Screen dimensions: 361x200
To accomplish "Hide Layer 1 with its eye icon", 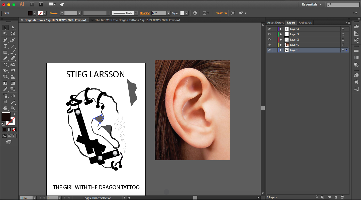I will tap(269, 50).
